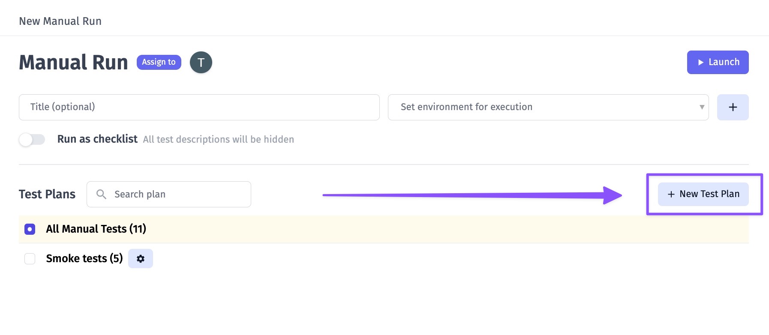Click the magnifier icon in plan search
This screenshot has height=335, width=769.
101,194
